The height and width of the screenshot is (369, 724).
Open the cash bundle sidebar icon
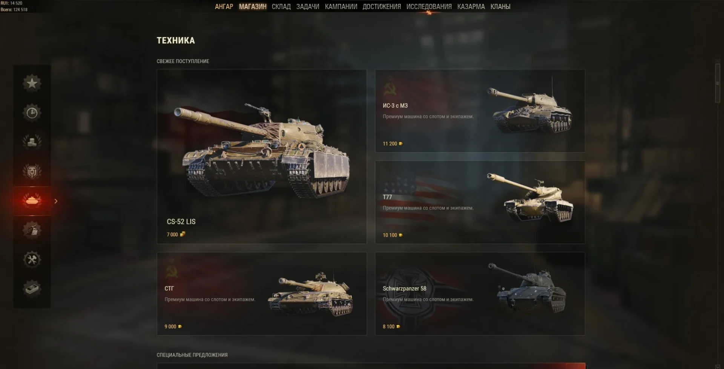coord(32,289)
